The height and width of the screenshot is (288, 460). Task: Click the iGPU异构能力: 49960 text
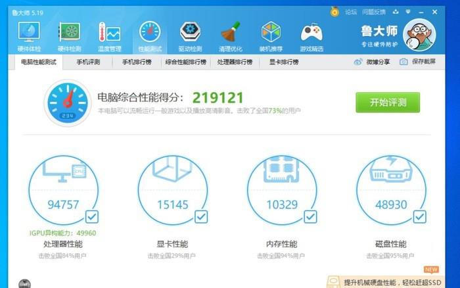tap(63, 233)
